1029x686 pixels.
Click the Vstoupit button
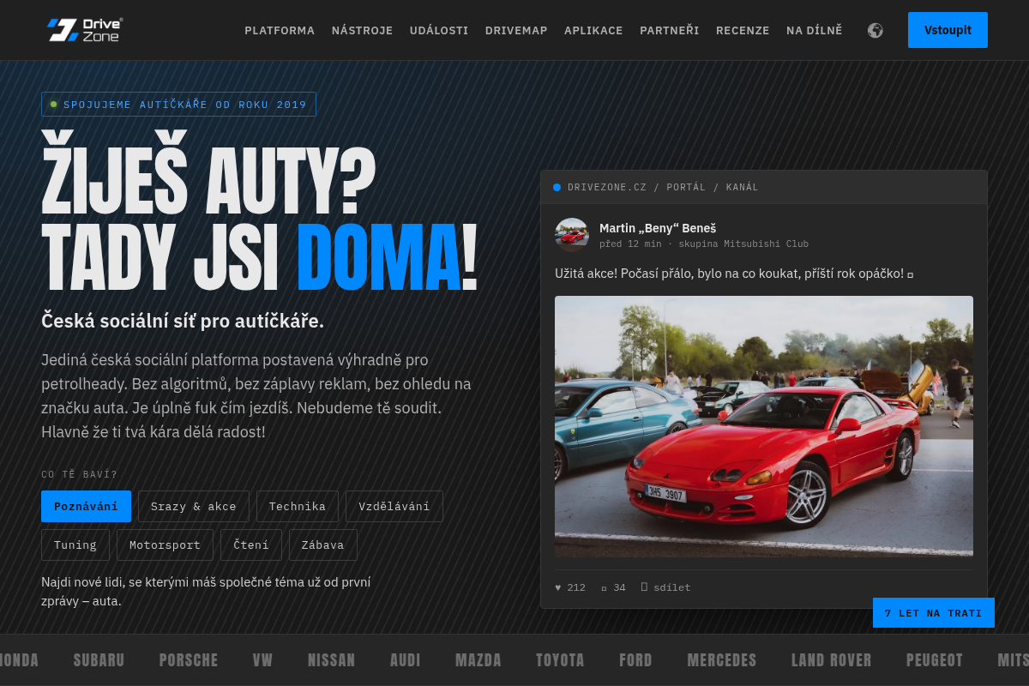[x=948, y=30]
